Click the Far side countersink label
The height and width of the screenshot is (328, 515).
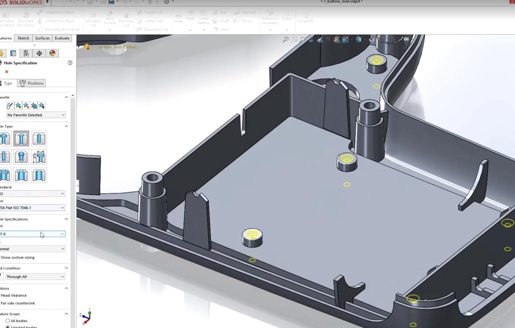pos(18,304)
